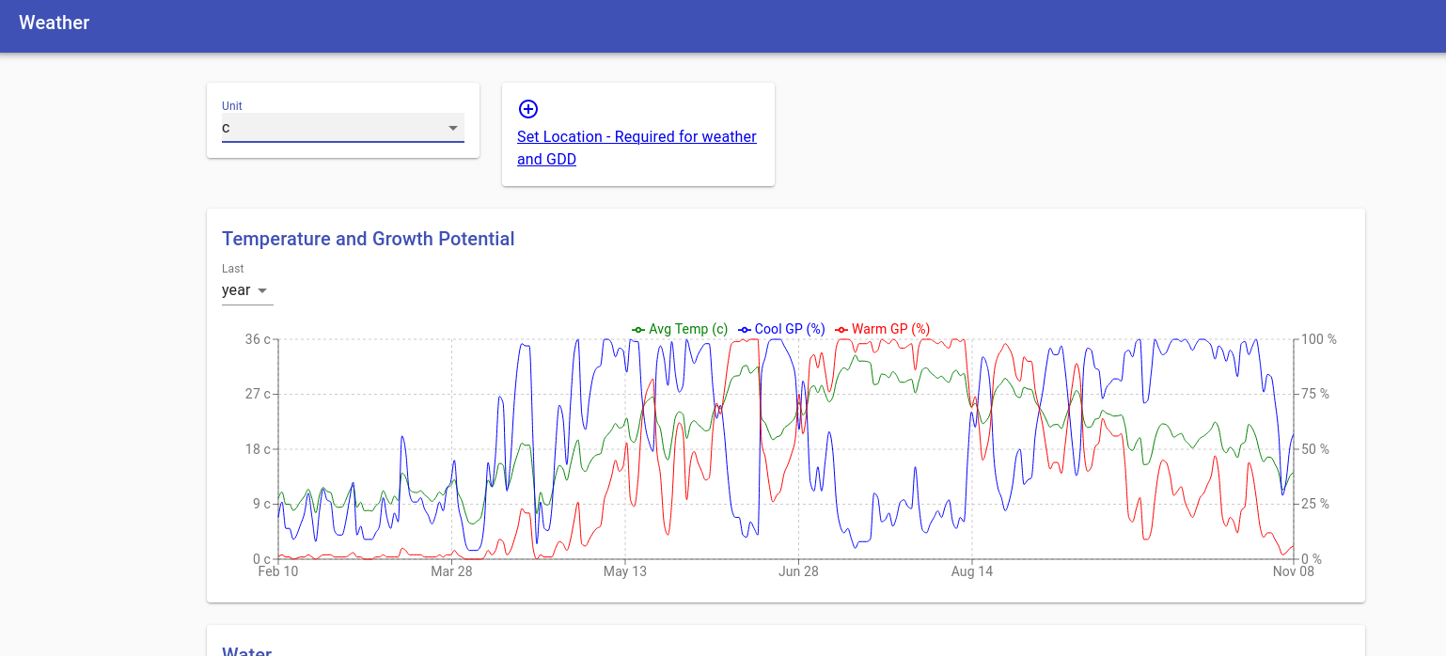The image size is (1446, 656).
Task: Click the Jun 28 x-axis label
Action: 798,571
